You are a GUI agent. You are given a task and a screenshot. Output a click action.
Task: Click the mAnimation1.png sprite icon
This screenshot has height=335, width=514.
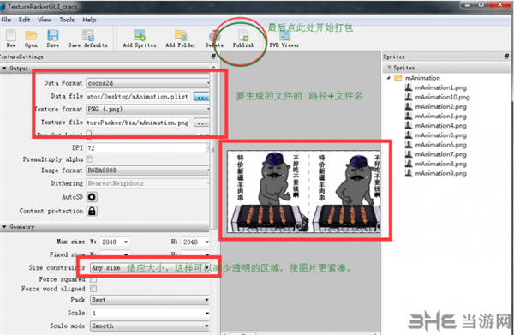tap(409, 87)
